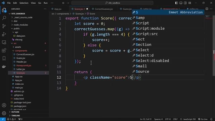
Task: Open the Bookmarks view icon
Action: 4,58
